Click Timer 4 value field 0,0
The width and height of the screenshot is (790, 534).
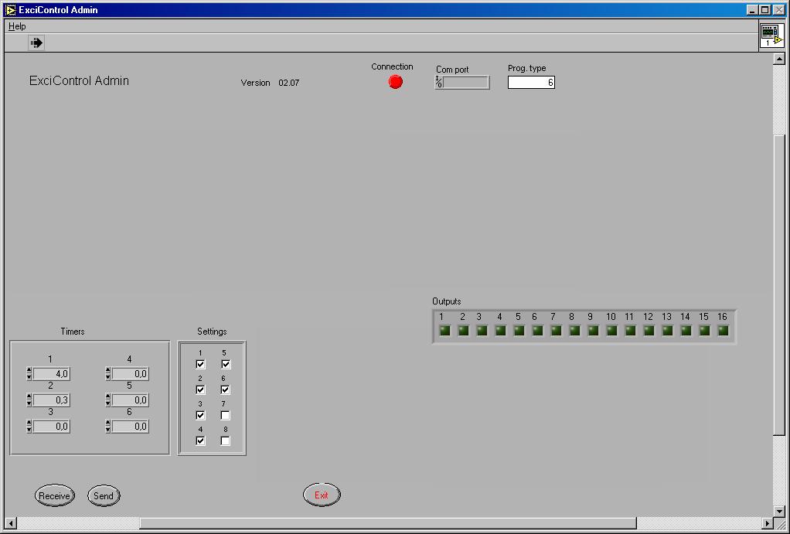coord(130,374)
